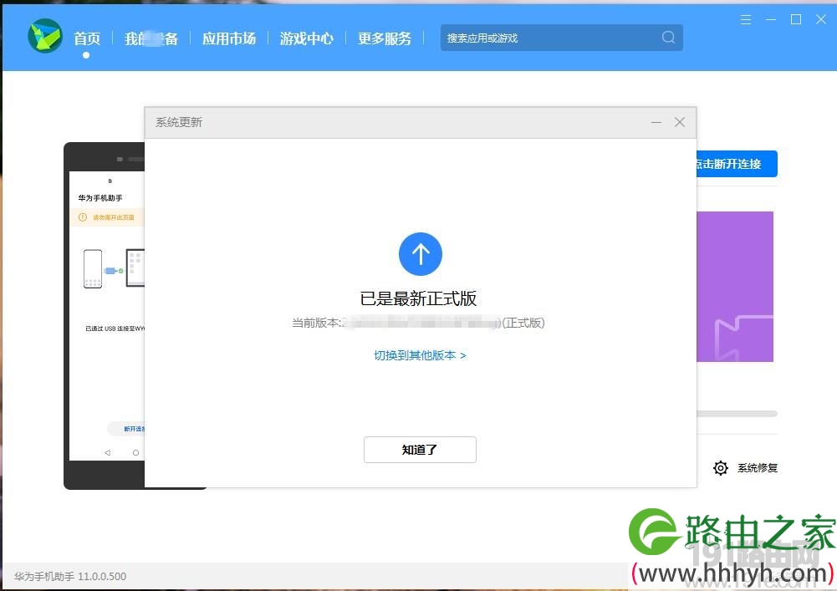Switch to 我的设备 tab

[x=151, y=38]
